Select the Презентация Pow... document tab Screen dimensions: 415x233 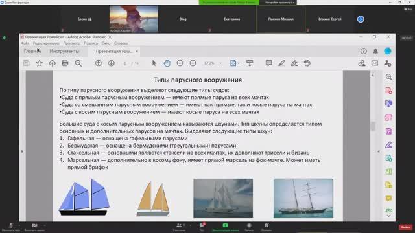tap(114, 51)
